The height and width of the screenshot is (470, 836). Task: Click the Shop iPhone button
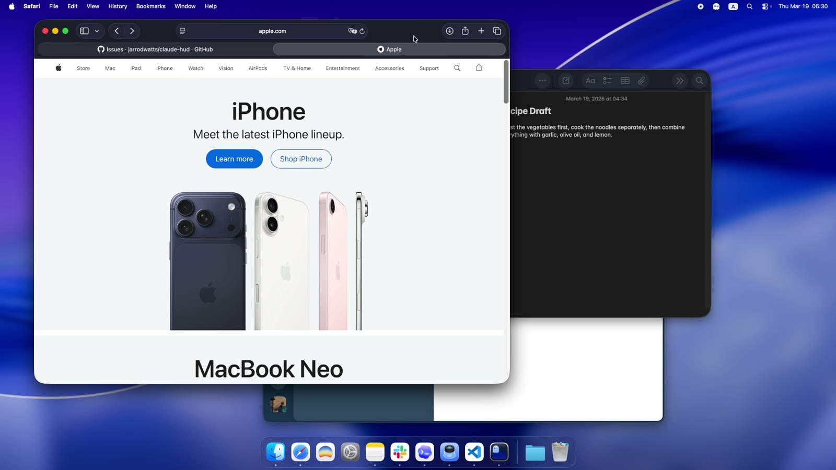pos(301,159)
